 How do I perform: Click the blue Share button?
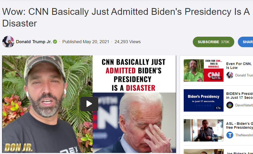pos(245,42)
